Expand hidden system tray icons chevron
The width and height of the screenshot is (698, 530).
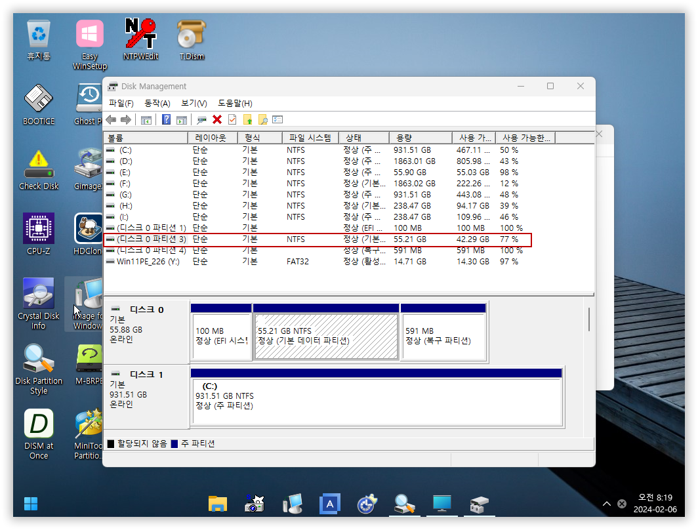click(x=607, y=504)
